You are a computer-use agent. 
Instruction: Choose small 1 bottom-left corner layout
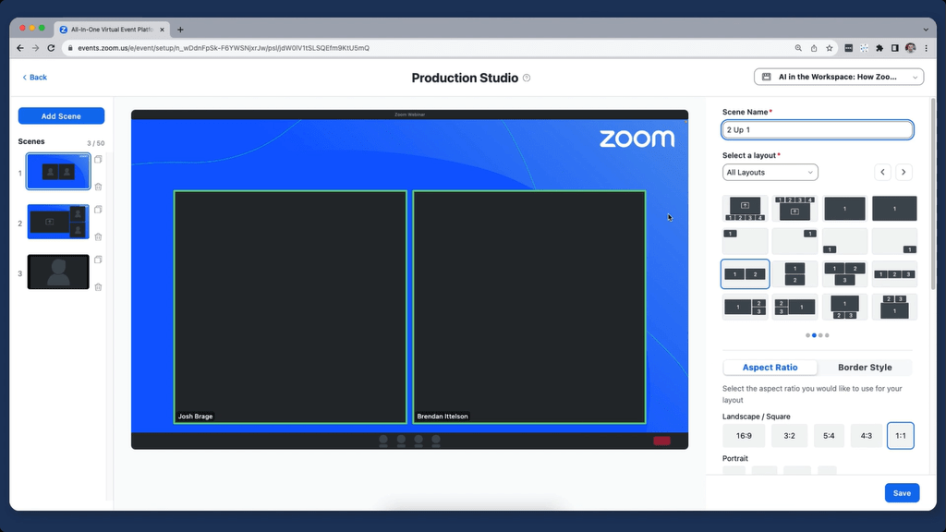[844, 241]
